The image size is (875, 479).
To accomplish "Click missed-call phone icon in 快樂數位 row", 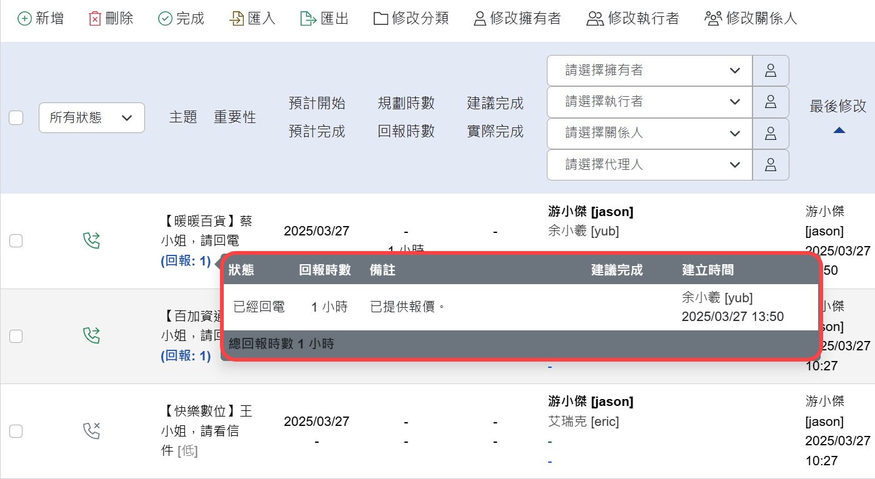I will tap(92, 431).
